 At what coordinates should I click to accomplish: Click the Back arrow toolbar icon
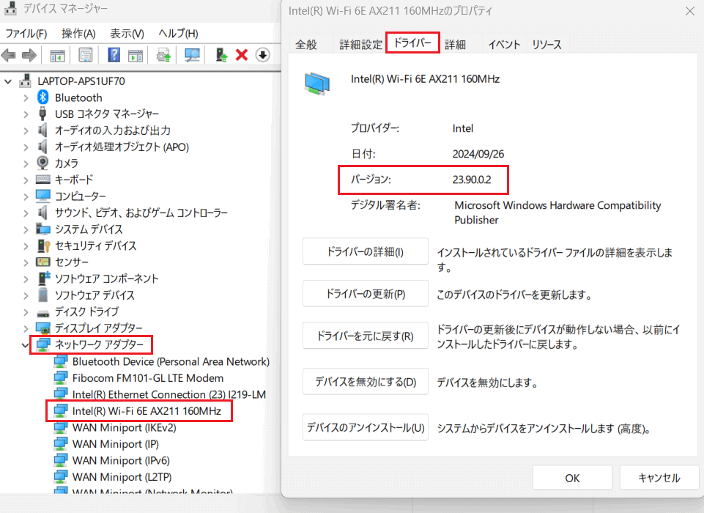[x=9, y=55]
